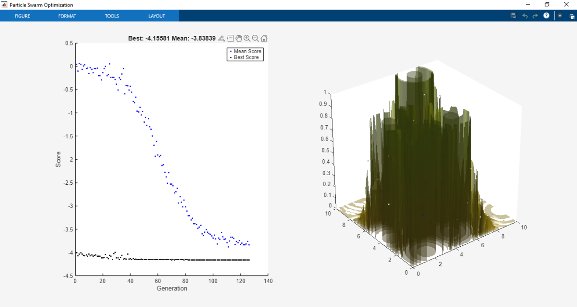This screenshot has height=307, width=577.
Task: Click the Redo arrow icon
Action: coord(535,16)
